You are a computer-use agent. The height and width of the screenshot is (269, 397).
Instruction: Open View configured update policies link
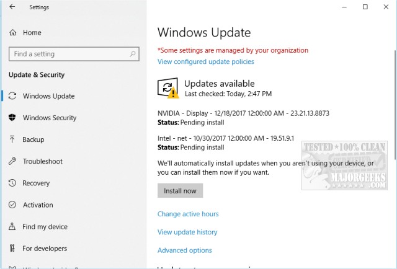pos(205,61)
